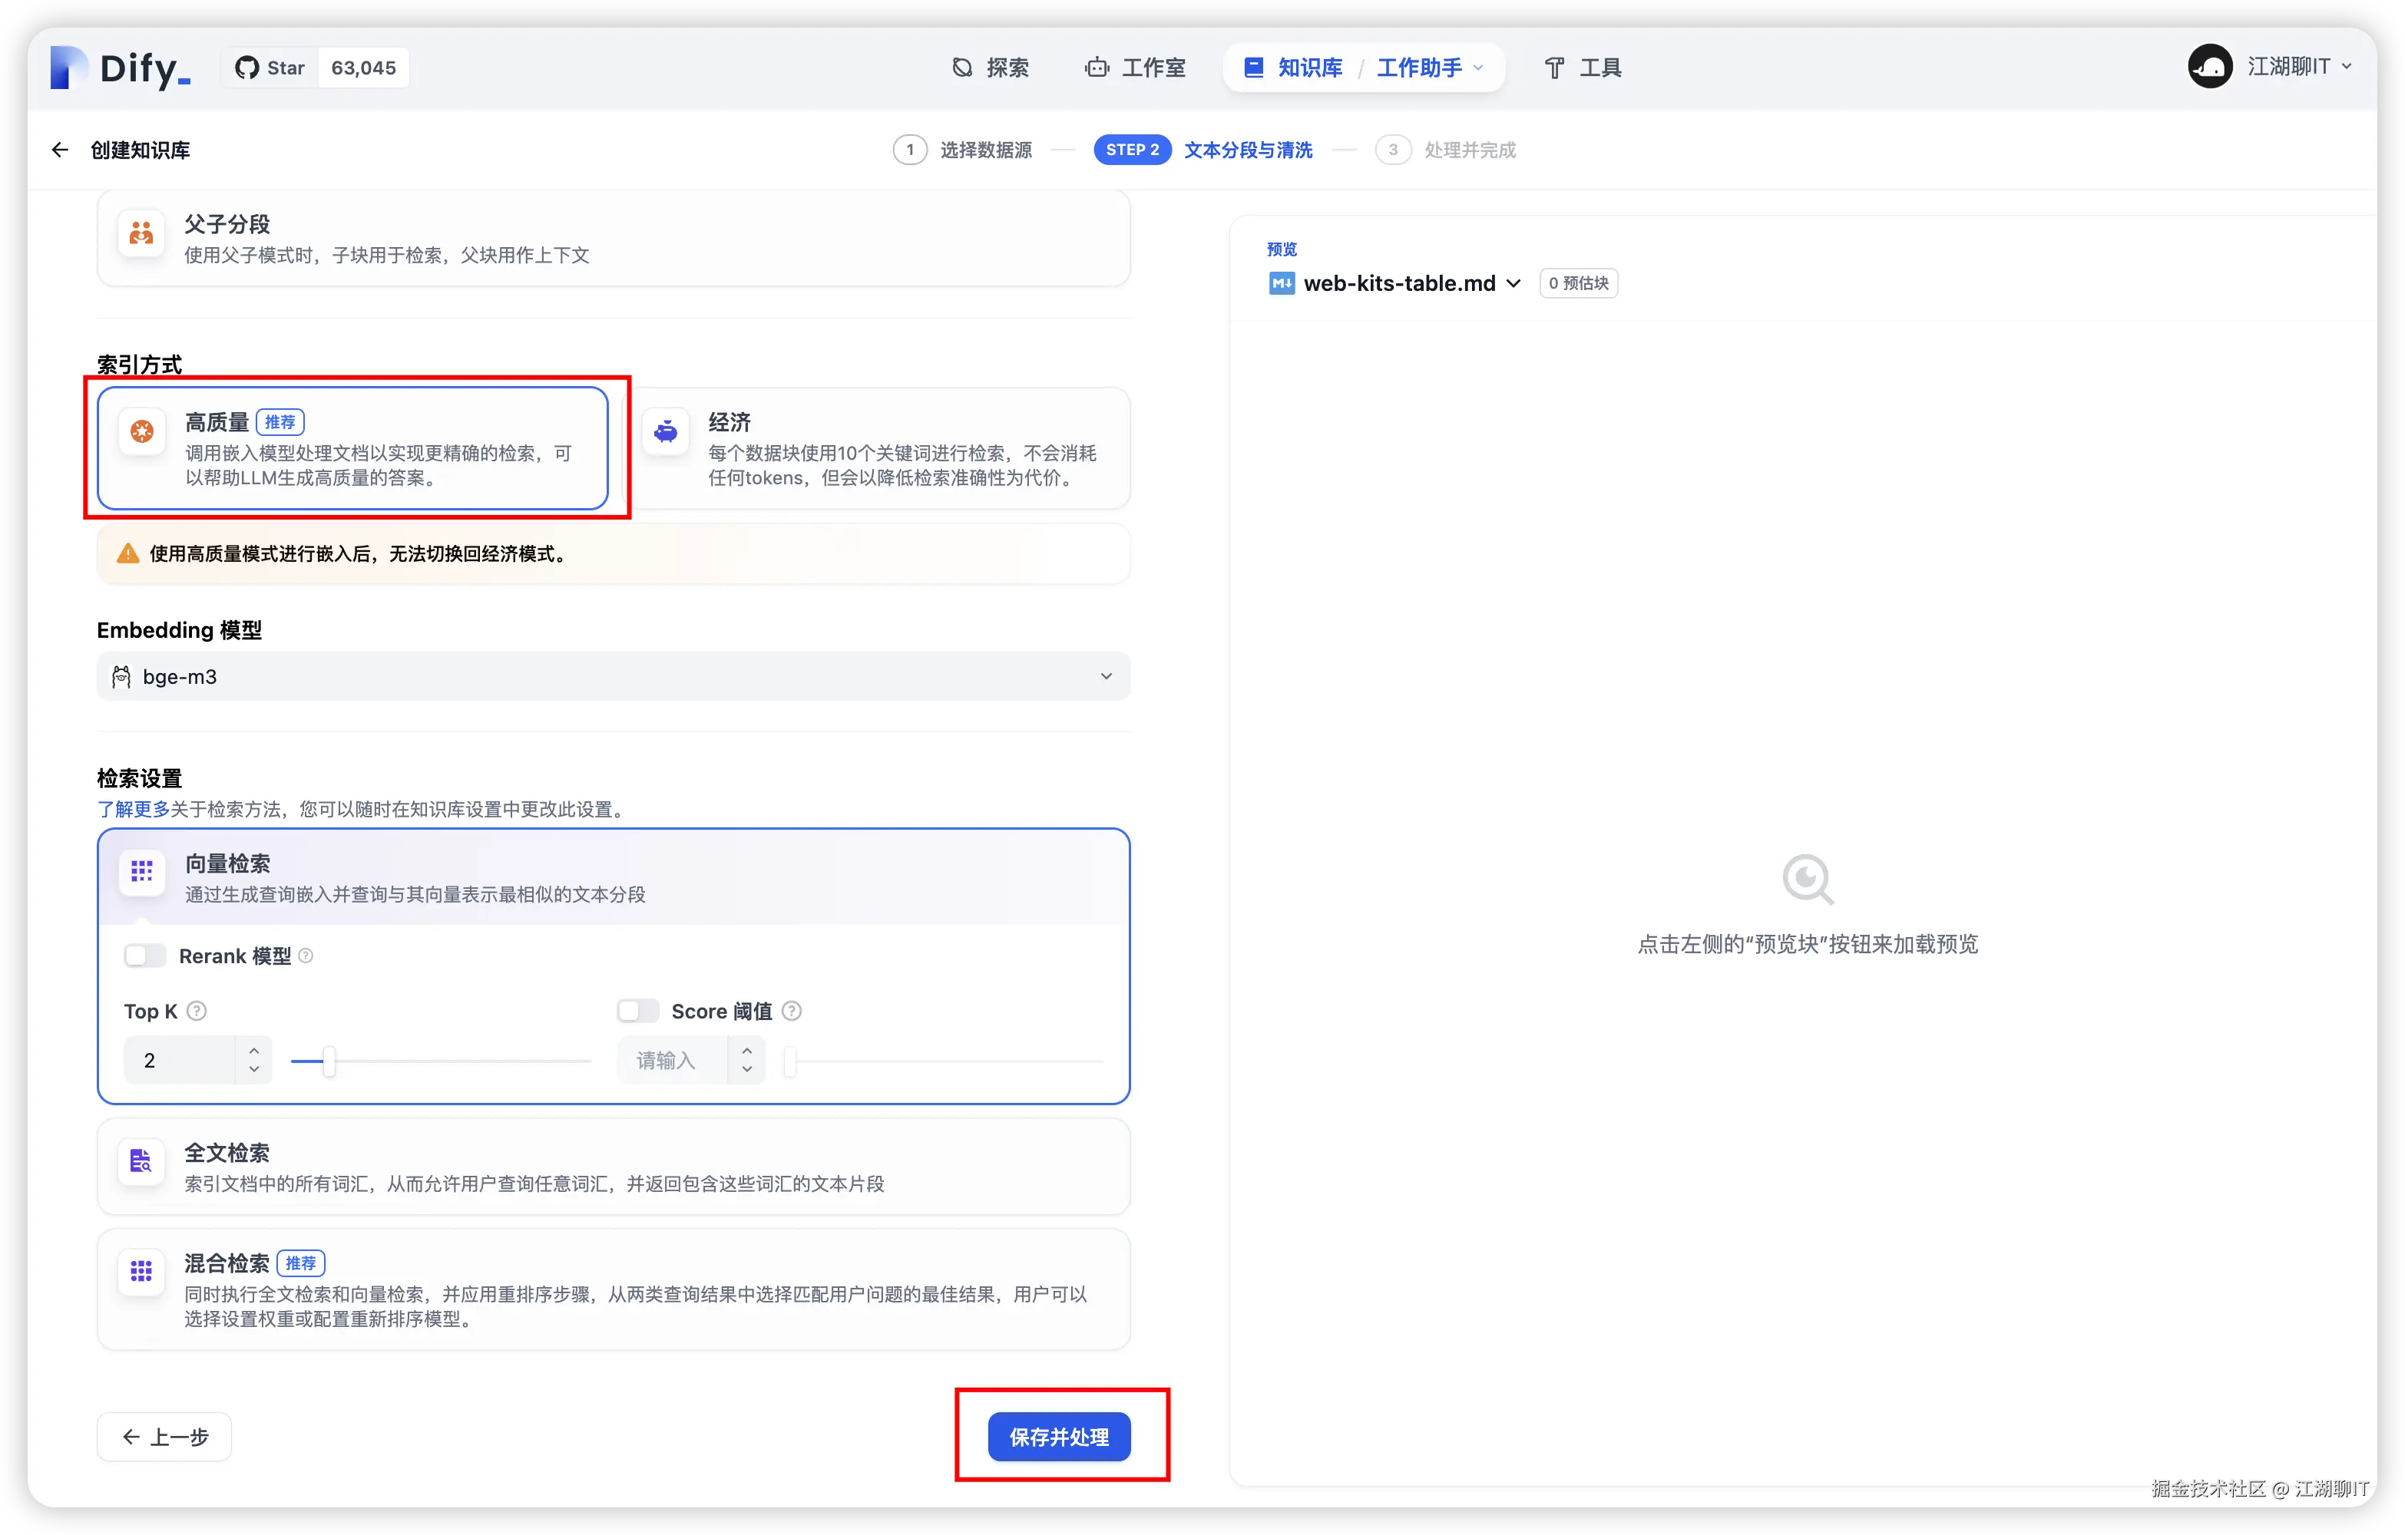The width and height of the screenshot is (2405, 1535).
Task: Switch to the 工作室 tab
Action: pos(1136,68)
